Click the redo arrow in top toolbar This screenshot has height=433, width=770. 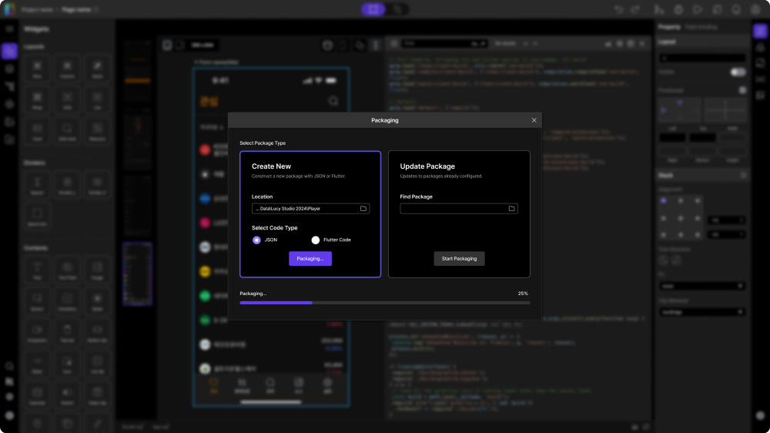point(635,9)
